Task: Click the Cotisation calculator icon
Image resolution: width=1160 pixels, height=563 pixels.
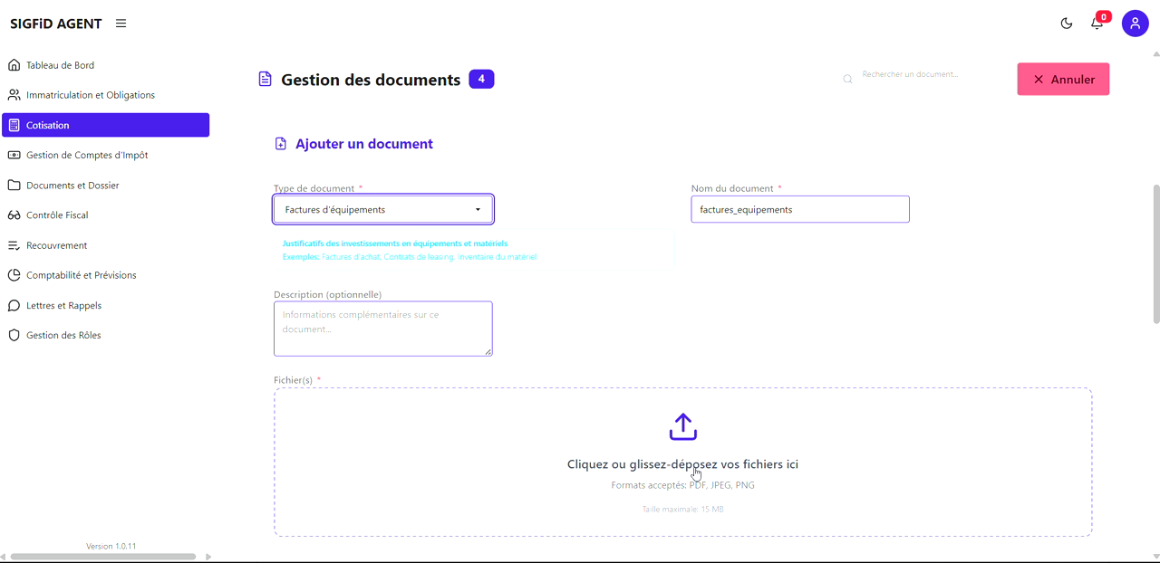Action: pyautogui.click(x=14, y=124)
